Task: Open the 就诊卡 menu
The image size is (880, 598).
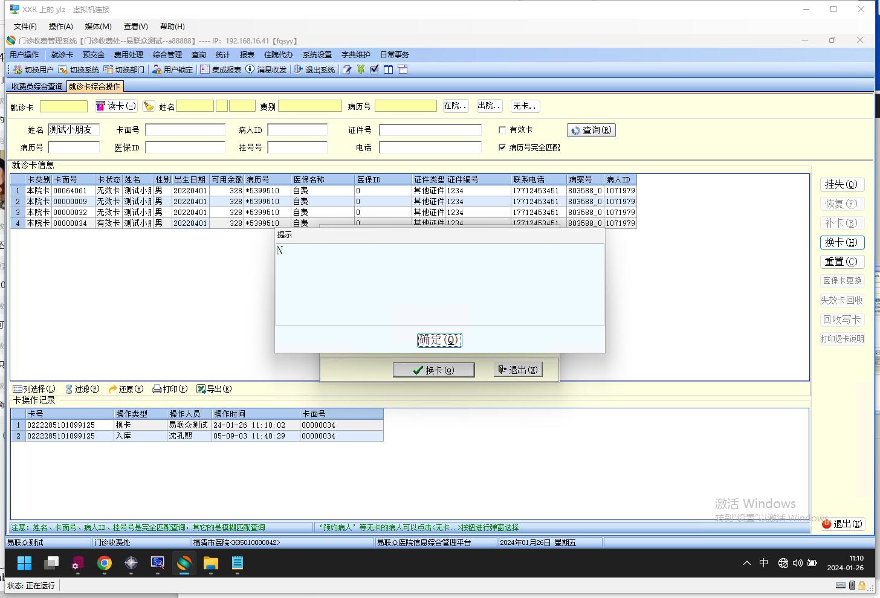Action: (x=62, y=55)
